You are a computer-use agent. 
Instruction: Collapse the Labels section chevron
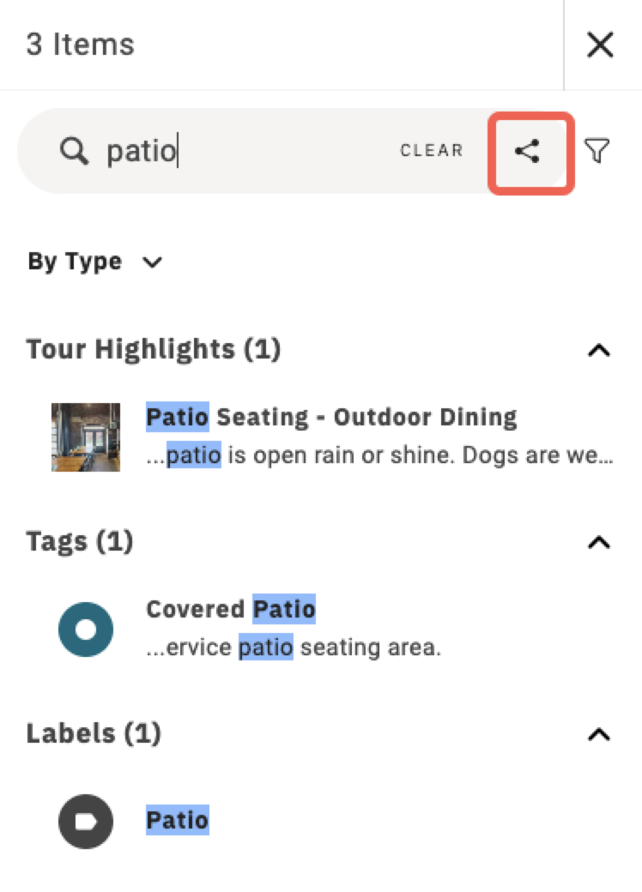(599, 735)
